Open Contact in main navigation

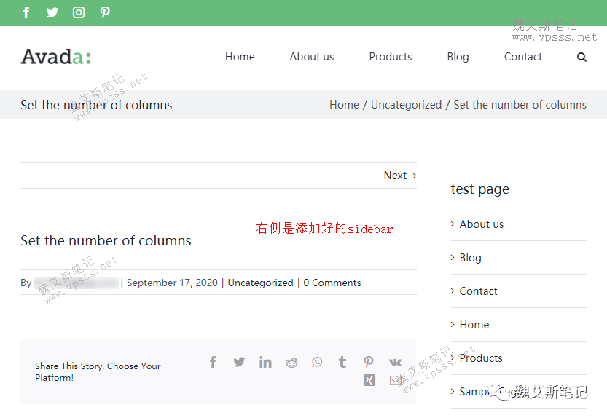click(523, 57)
